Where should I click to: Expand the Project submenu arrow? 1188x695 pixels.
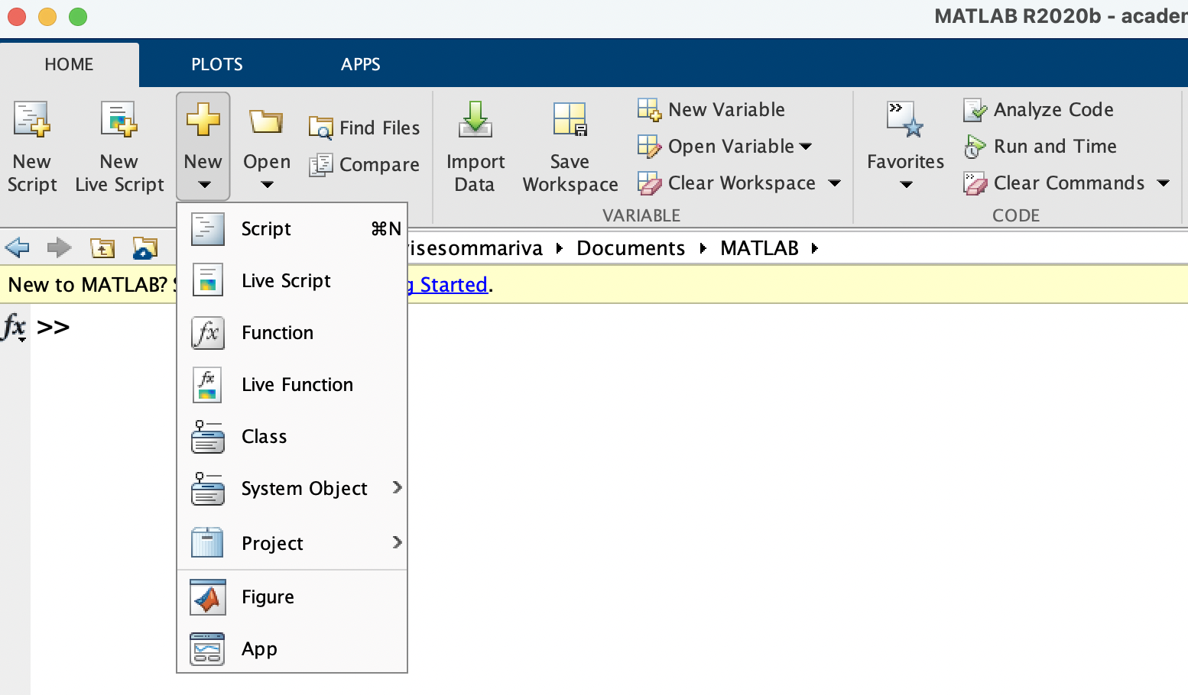point(397,542)
